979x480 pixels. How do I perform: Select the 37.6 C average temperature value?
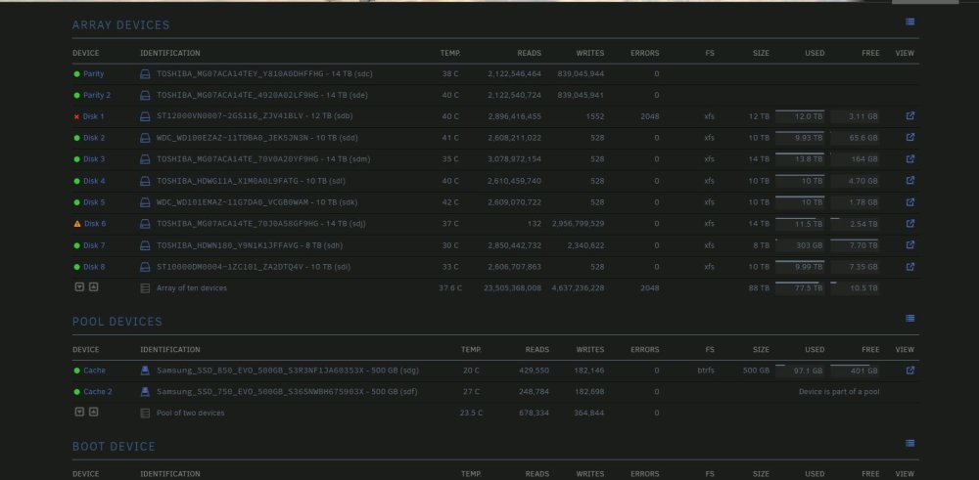click(450, 288)
